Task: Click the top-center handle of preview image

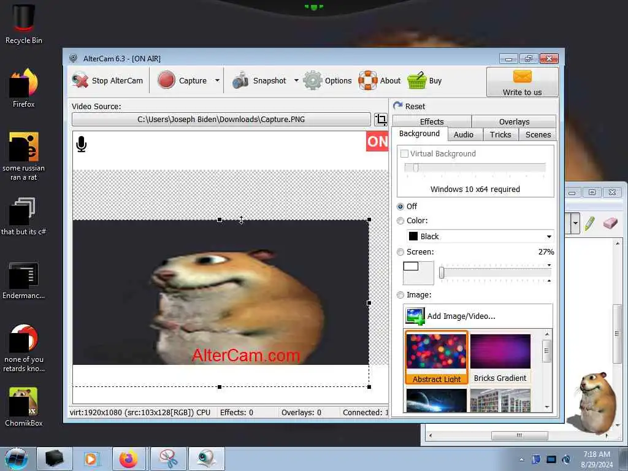Action: pos(220,220)
